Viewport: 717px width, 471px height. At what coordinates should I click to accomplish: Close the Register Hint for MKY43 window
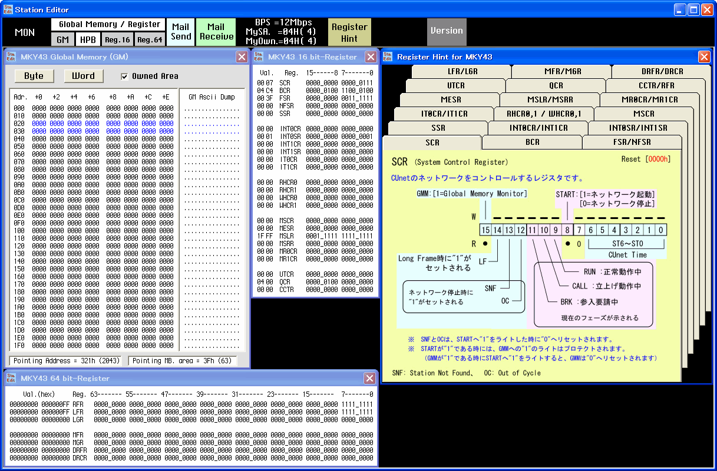point(704,57)
